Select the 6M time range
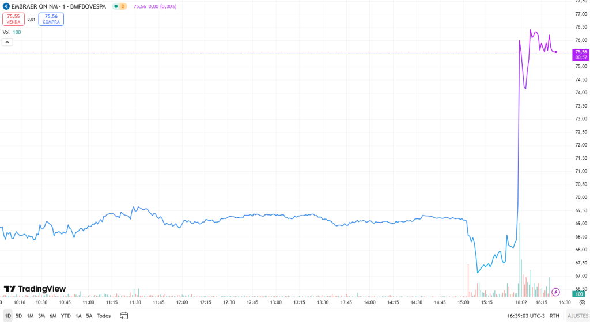590x322 pixels. click(x=53, y=316)
